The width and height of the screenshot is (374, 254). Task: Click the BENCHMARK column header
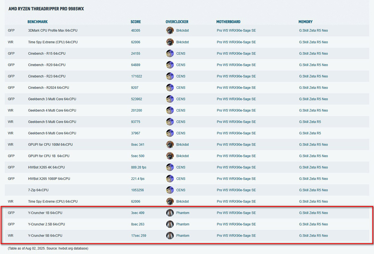37,22
